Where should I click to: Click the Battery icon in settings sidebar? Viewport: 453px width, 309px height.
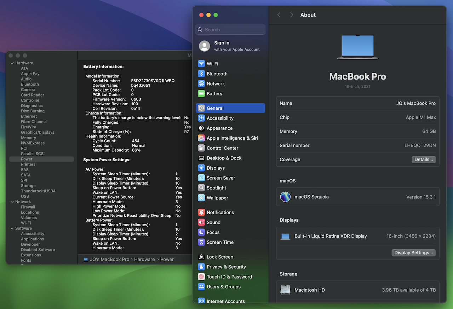(x=201, y=94)
